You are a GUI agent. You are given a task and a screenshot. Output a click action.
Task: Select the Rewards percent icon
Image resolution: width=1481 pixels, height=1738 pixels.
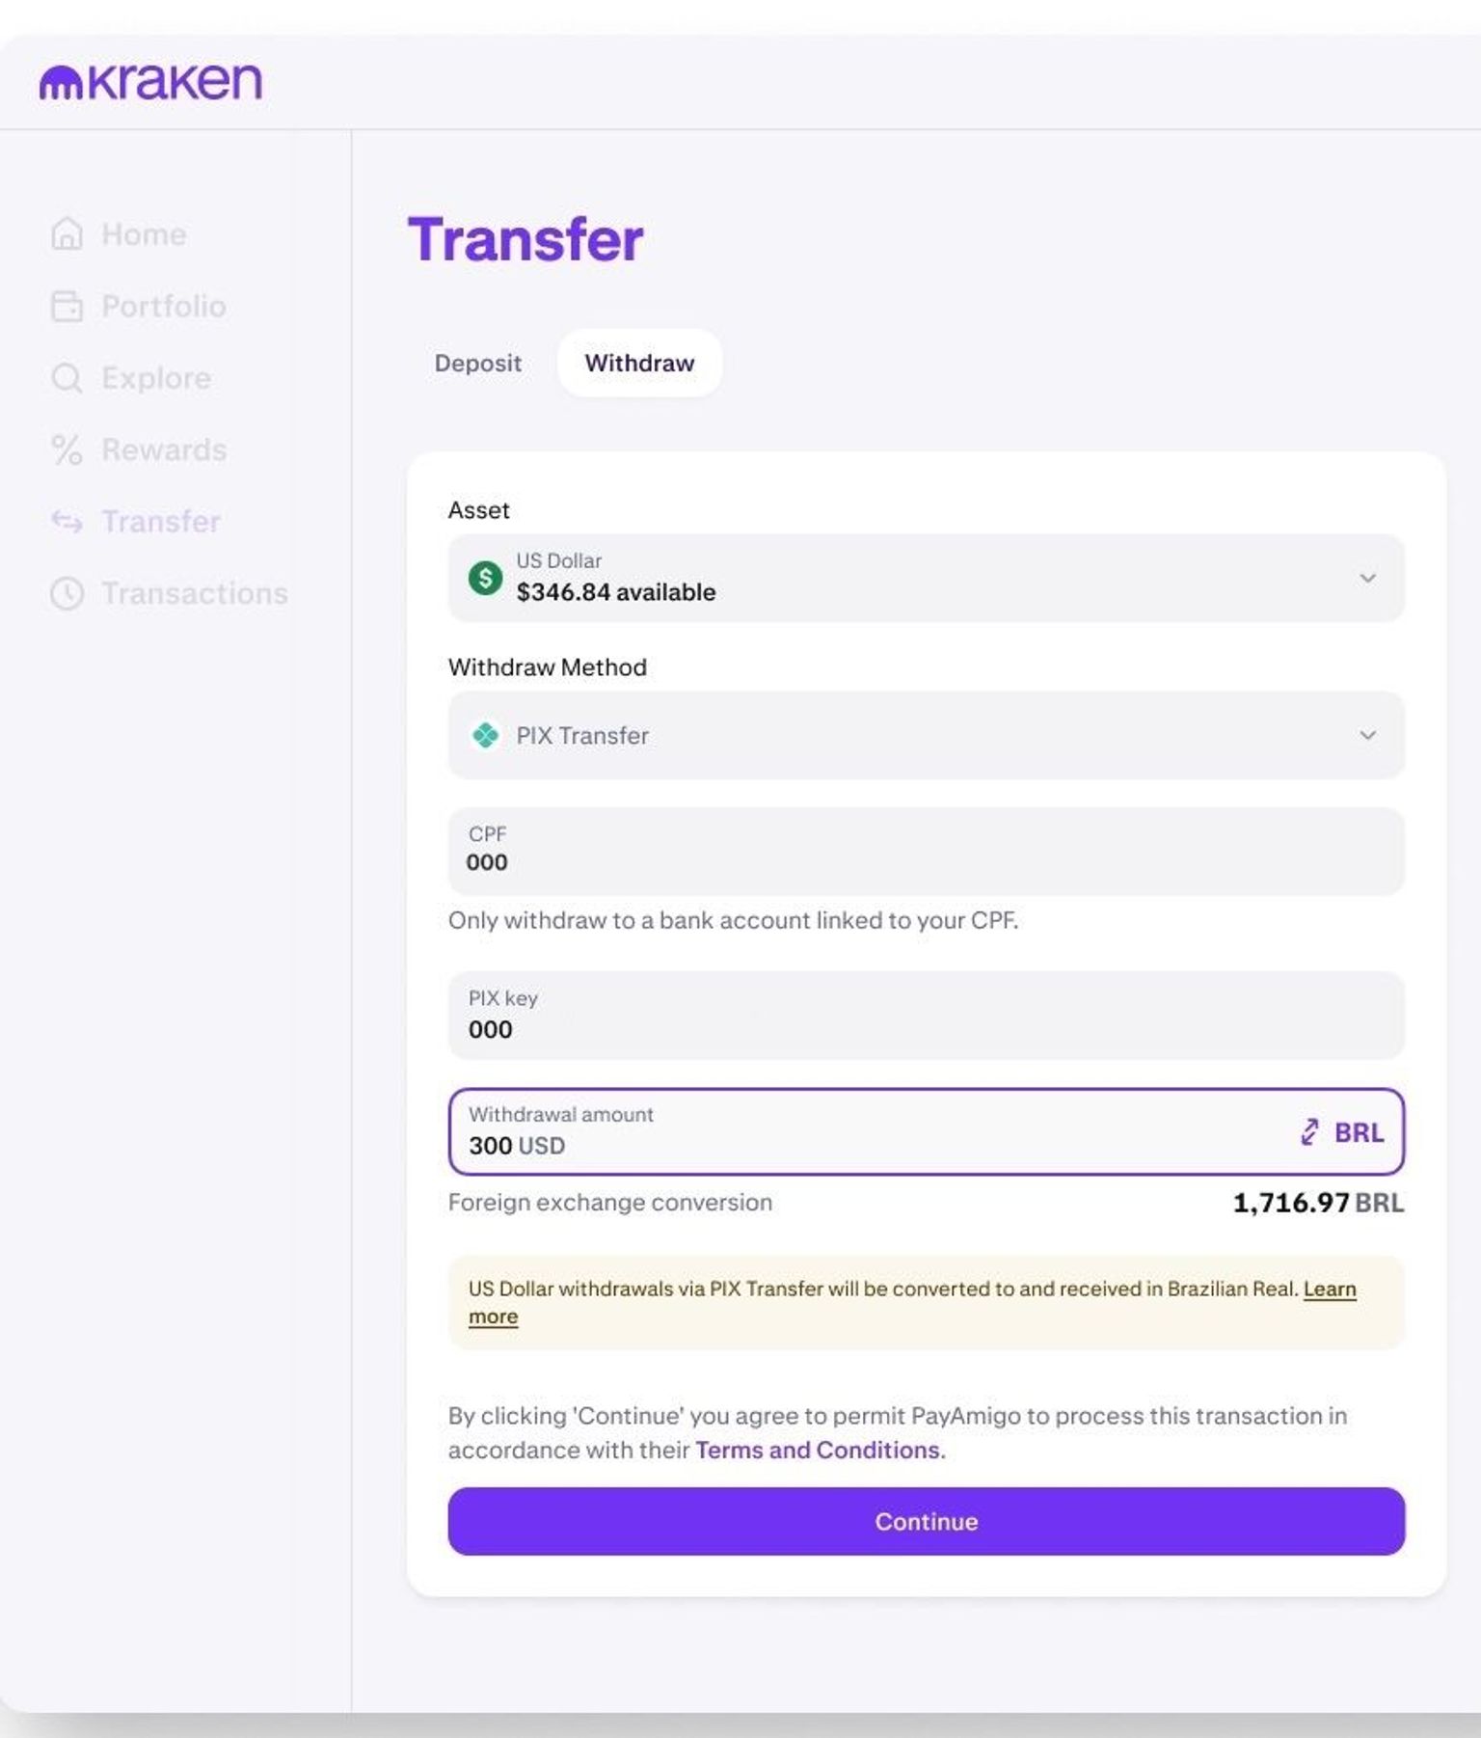coord(66,449)
